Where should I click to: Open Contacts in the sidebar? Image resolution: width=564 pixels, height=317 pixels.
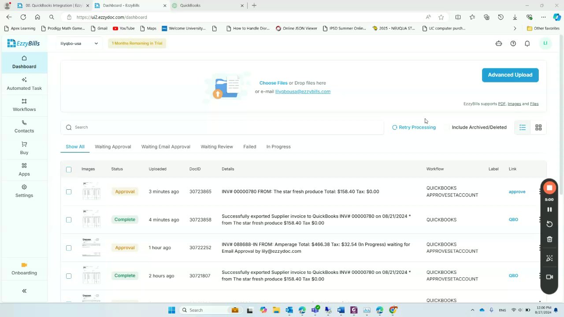coord(24,127)
